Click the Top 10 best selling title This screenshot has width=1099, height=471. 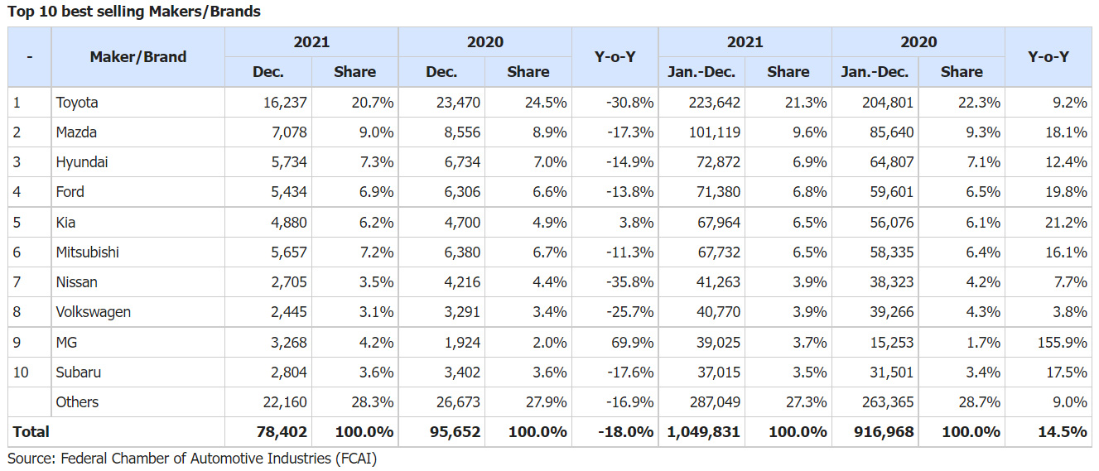click(134, 12)
